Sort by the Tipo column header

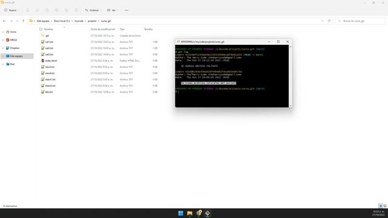(x=122, y=29)
